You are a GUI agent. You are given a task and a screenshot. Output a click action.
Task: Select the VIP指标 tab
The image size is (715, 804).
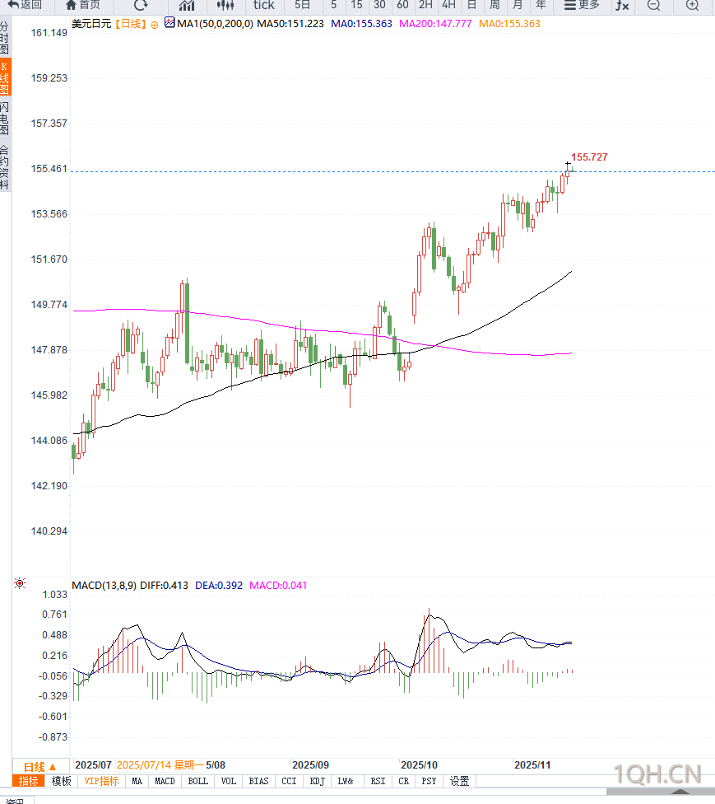coord(101,781)
